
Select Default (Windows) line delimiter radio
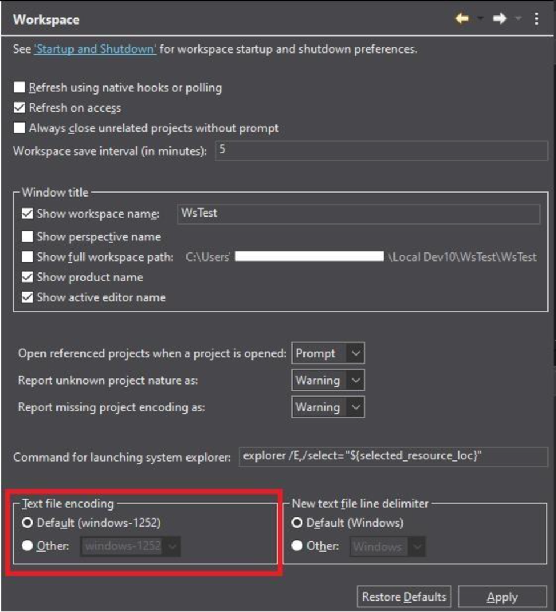click(x=297, y=523)
